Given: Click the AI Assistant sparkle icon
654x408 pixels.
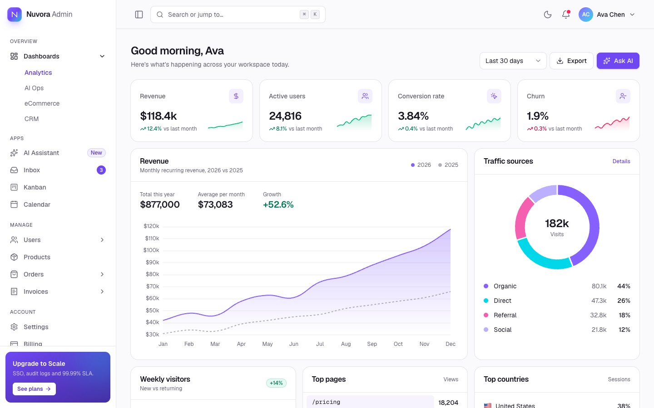Looking at the screenshot, I should click(14, 153).
